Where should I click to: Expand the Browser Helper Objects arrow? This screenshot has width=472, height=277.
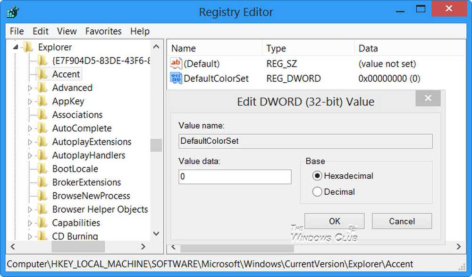click(x=30, y=209)
